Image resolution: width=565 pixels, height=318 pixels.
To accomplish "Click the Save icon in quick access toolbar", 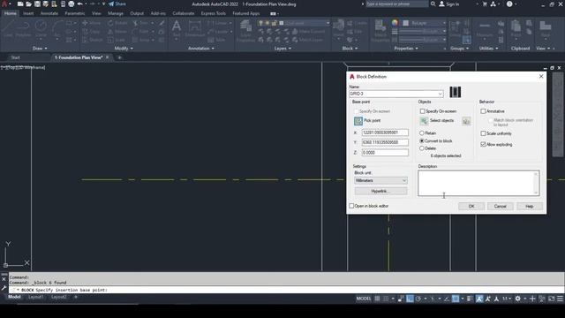I will click(x=37, y=4).
